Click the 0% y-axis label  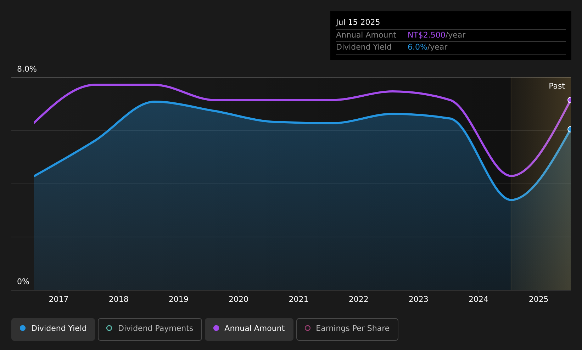[23, 282]
